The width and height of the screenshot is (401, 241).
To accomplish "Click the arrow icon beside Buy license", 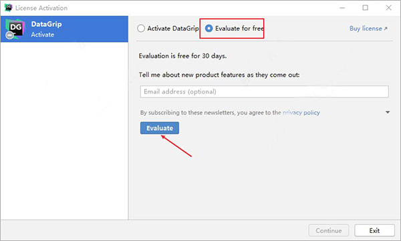I will click(386, 29).
